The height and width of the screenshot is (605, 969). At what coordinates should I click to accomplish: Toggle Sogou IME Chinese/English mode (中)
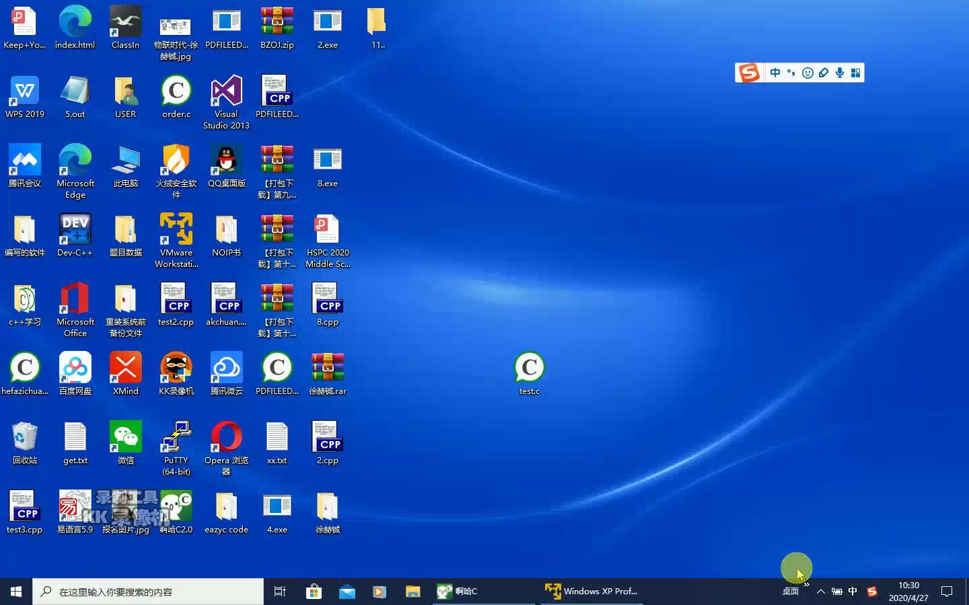pyautogui.click(x=775, y=73)
